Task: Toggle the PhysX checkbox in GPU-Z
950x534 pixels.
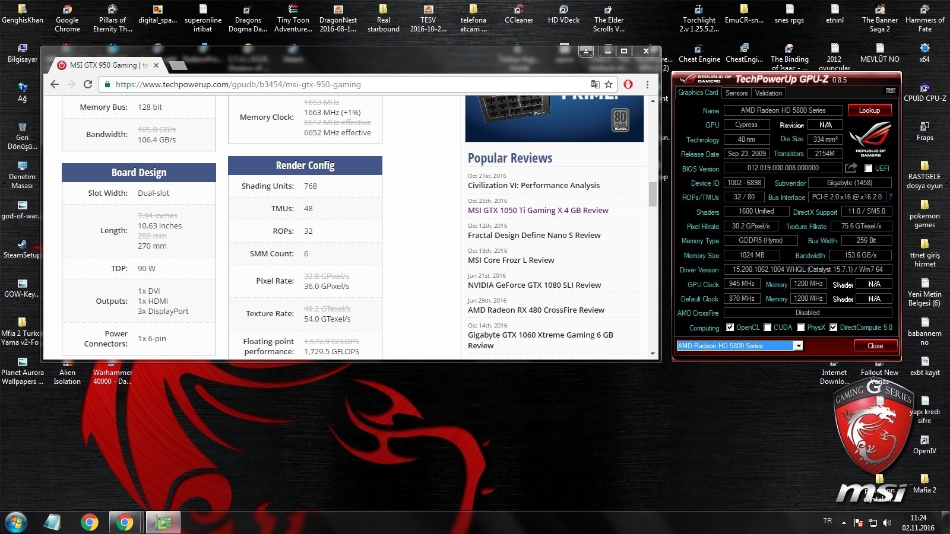Action: point(801,328)
